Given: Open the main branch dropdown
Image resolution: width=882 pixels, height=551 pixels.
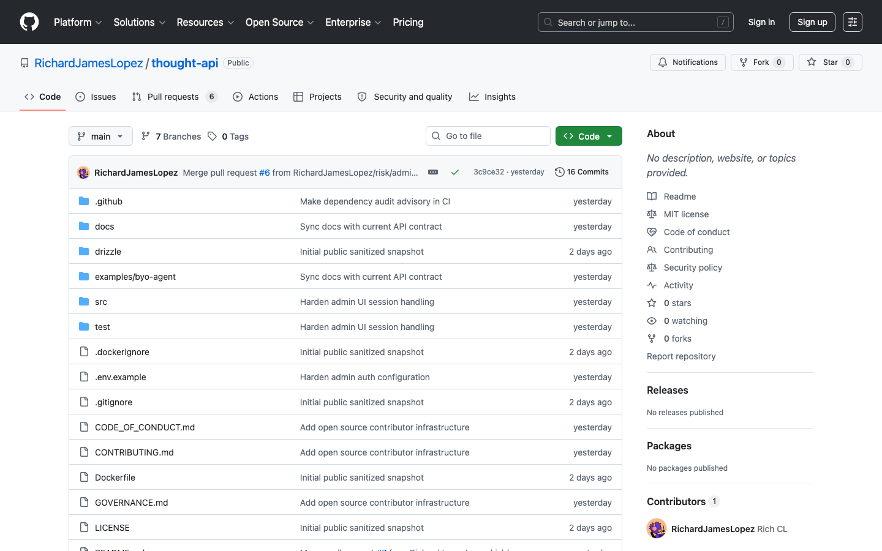Looking at the screenshot, I should click(x=100, y=136).
